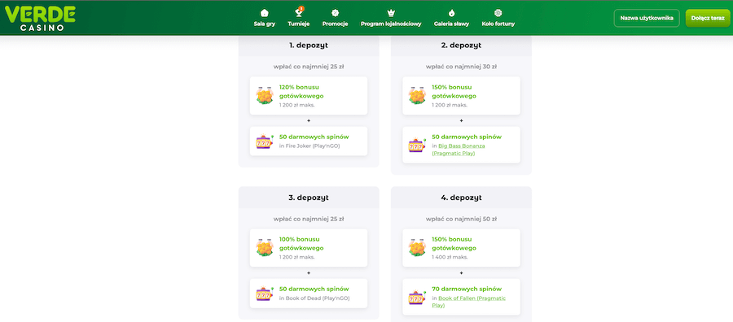
Task: Click 50 darmowych spinów in 1. depozyt
Action: click(x=314, y=137)
